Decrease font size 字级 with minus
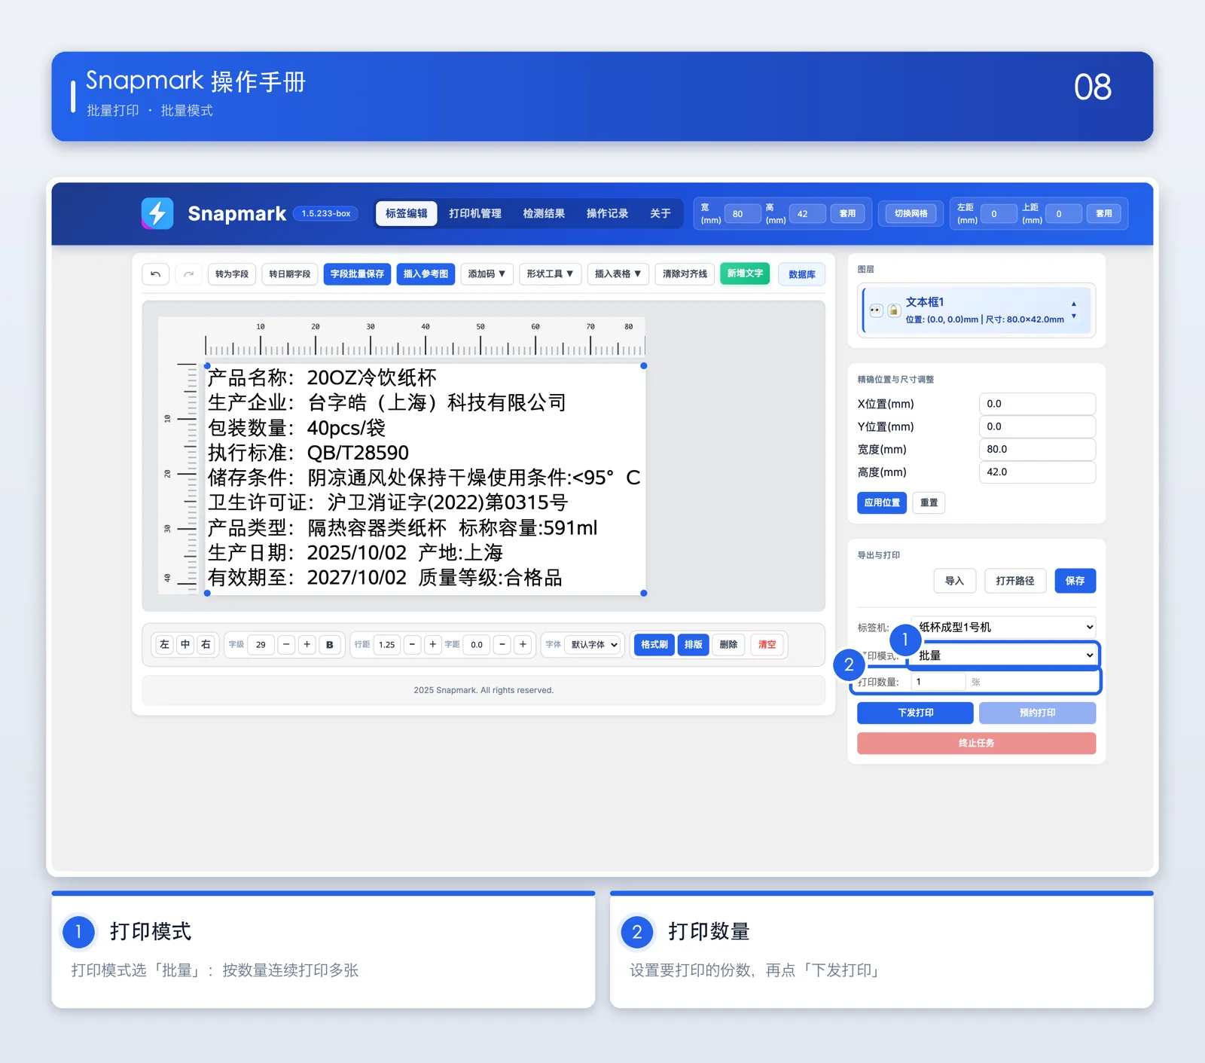 point(286,645)
